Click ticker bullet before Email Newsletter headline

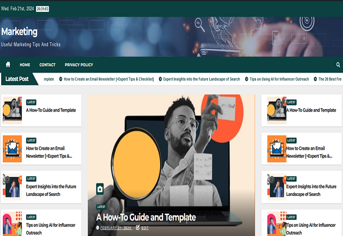61,79
